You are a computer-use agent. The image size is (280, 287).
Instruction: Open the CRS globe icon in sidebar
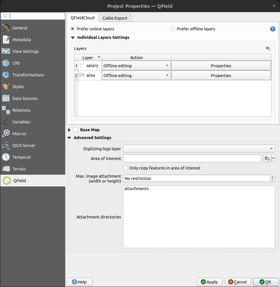coord(6,63)
